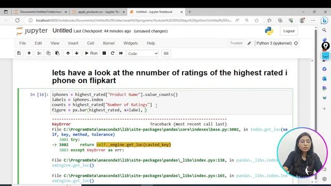331x186 pixels.
Task: Open the Kernel menu
Action: point(109,43)
